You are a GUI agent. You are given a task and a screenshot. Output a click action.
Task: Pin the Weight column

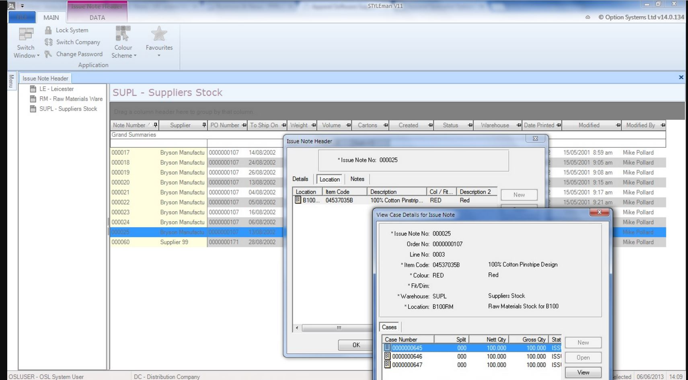point(314,125)
